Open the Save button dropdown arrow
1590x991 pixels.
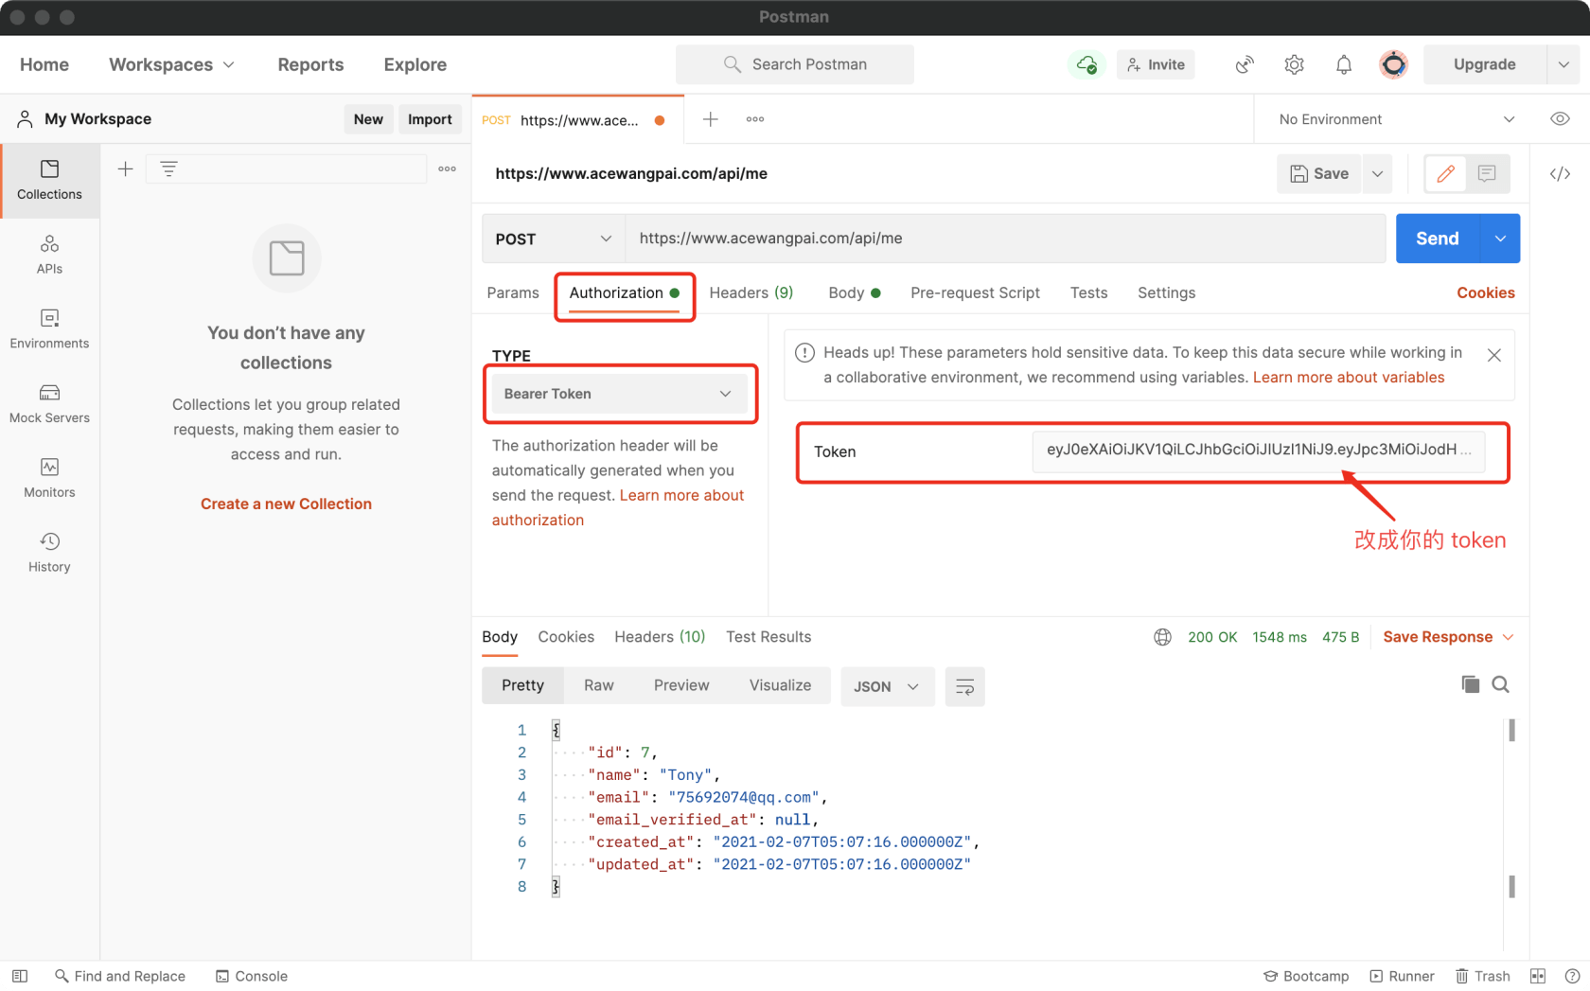1377,173
